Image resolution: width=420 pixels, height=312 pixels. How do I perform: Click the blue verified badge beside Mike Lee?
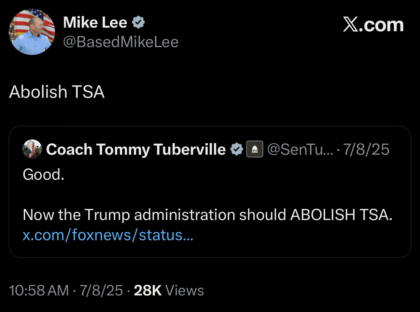138,22
